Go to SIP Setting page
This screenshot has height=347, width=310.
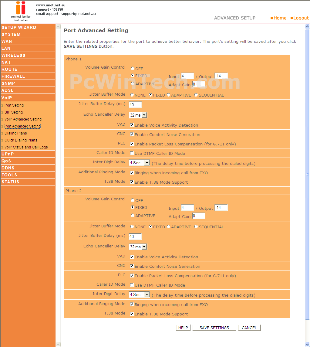click(13, 112)
